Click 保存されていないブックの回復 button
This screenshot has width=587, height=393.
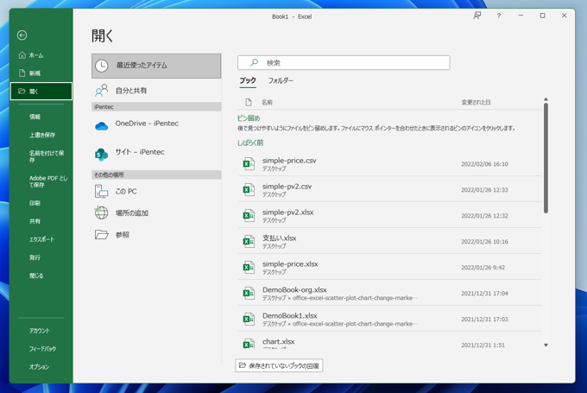279,366
